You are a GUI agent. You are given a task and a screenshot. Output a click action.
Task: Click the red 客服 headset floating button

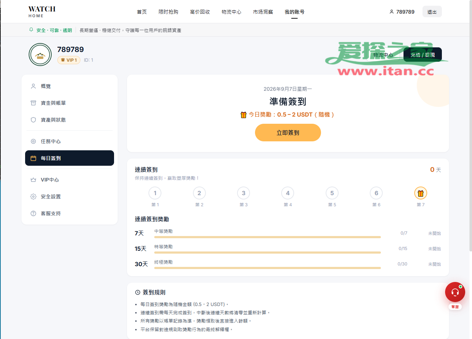(455, 292)
